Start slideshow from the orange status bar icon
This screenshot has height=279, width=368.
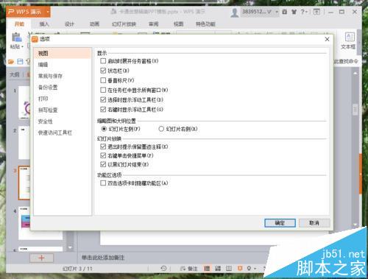pyautogui.click(x=240, y=268)
